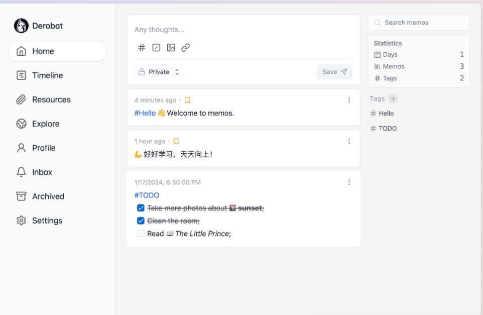Open the three-dot menu on the Chinese memo
Image resolution: width=483 pixels, height=315 pixels.
pos(349,141)
